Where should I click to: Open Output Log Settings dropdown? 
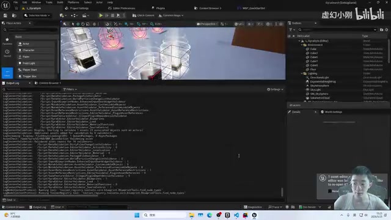point(275,89)
